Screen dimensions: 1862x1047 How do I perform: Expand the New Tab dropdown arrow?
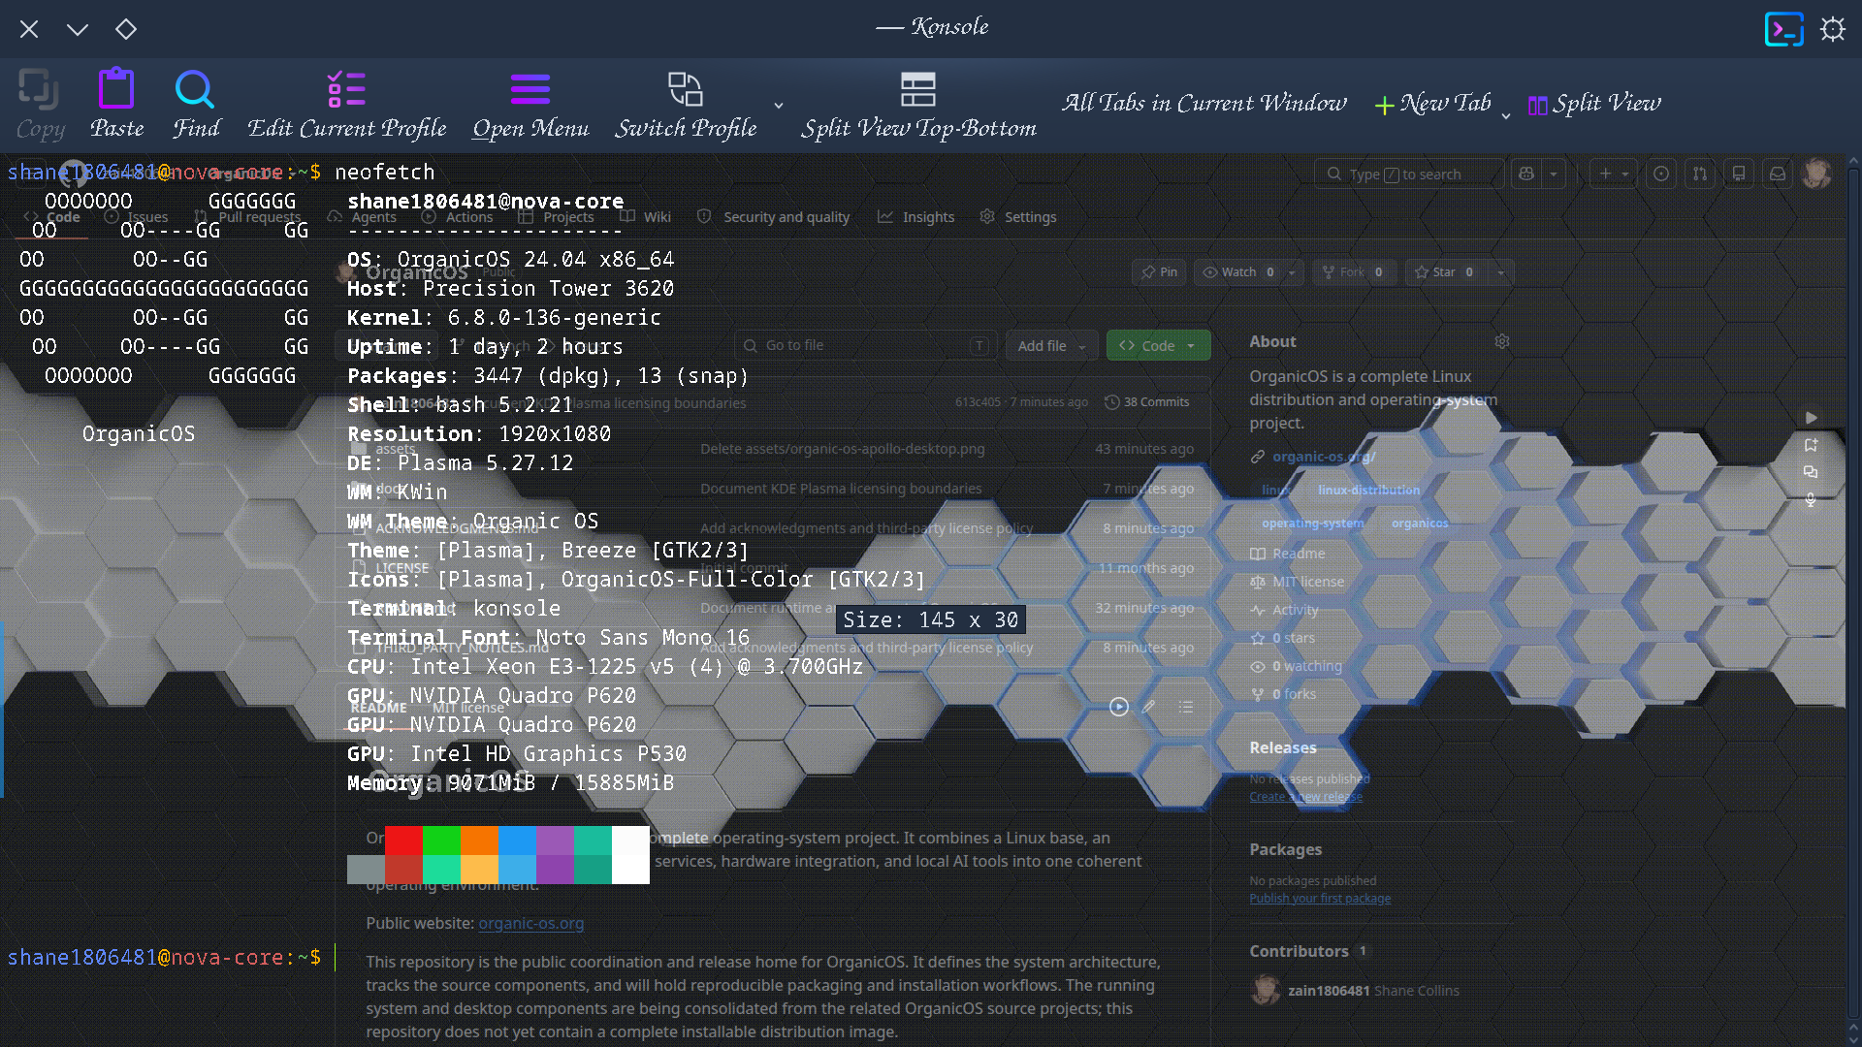pyautogui.click(x=1506, y=115)
